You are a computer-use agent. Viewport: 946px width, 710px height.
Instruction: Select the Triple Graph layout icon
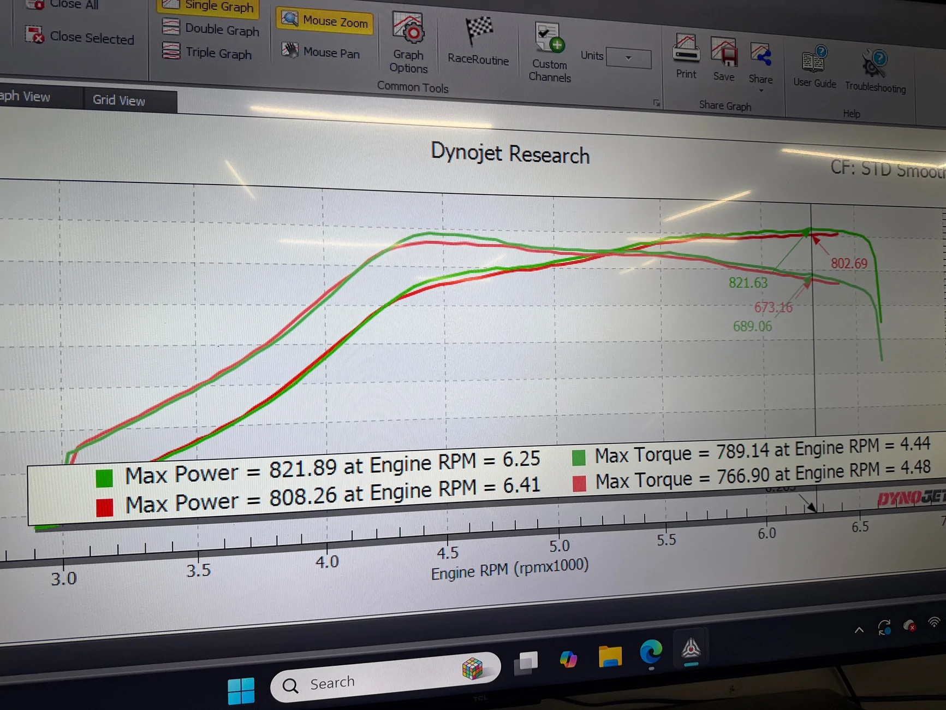171,51
